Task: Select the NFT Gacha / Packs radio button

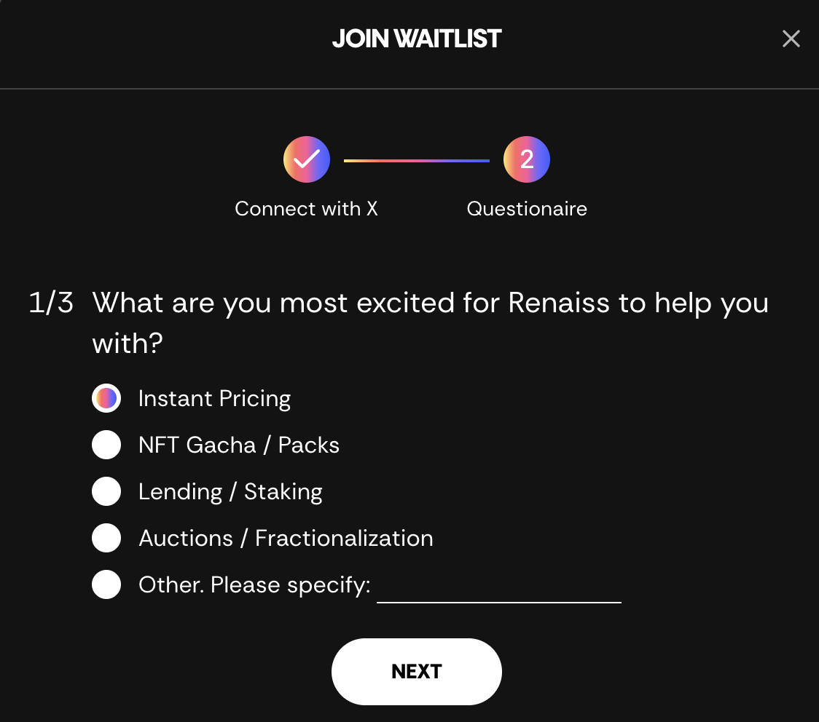Action: pos(106,445)
